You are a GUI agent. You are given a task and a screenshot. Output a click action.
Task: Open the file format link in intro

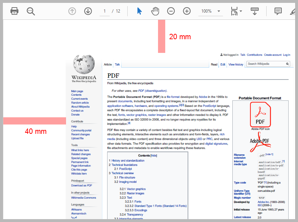click(173, 97)
